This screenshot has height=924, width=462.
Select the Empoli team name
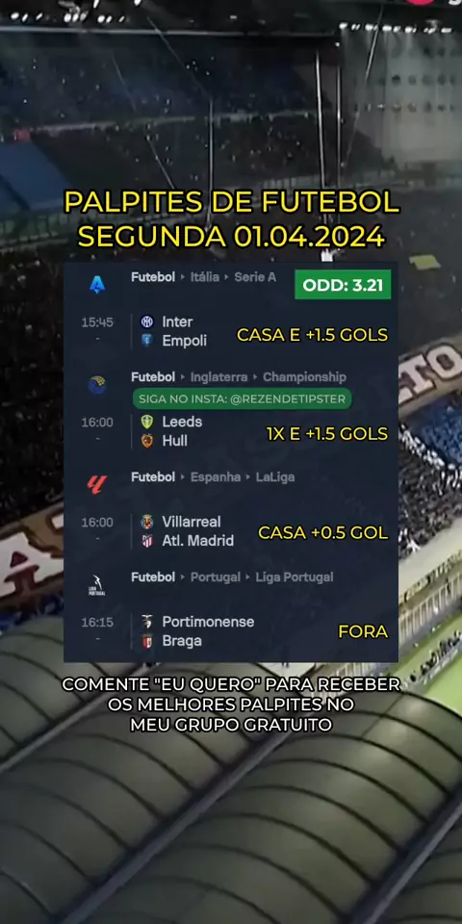coord(185,341)
